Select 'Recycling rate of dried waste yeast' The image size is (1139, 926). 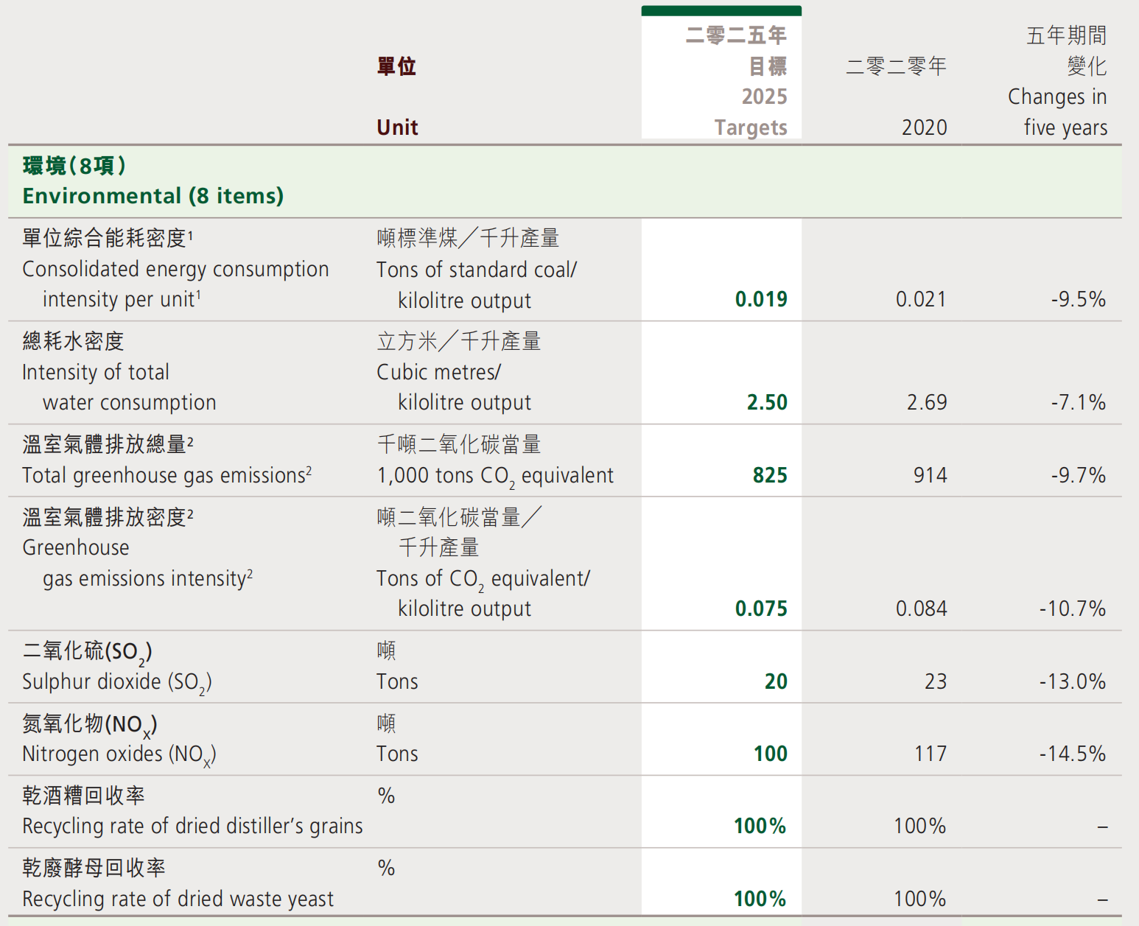[x=178, y=899]
